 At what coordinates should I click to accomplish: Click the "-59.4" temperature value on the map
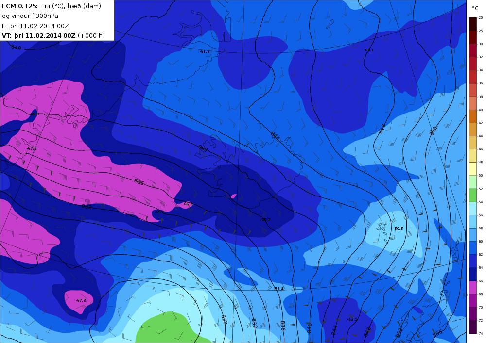pos(278,289)
